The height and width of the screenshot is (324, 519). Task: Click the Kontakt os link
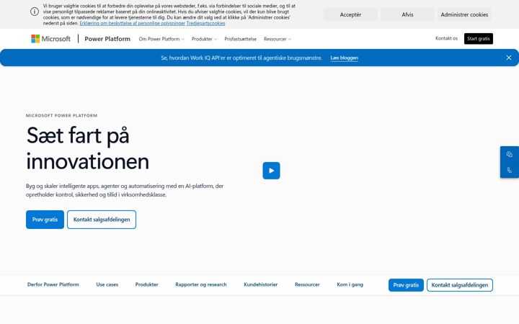click(x=446, y=38)
